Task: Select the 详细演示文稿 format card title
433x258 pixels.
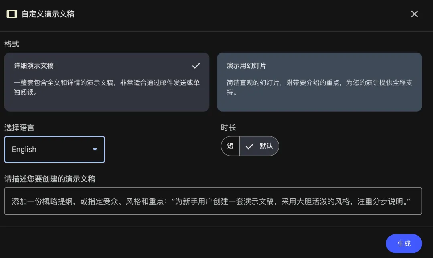Action: click(x=34, y=66)
